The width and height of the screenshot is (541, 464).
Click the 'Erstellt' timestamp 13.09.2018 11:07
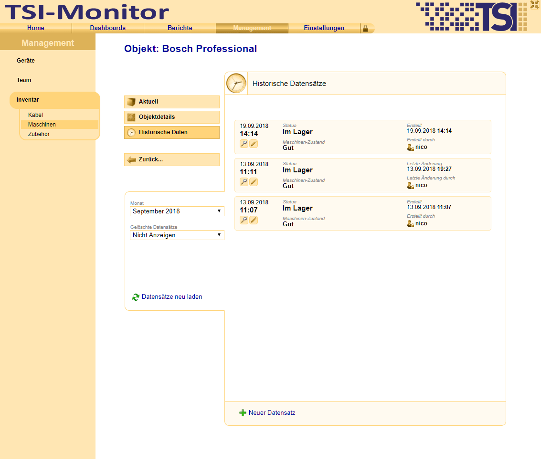tap(429, 207)
